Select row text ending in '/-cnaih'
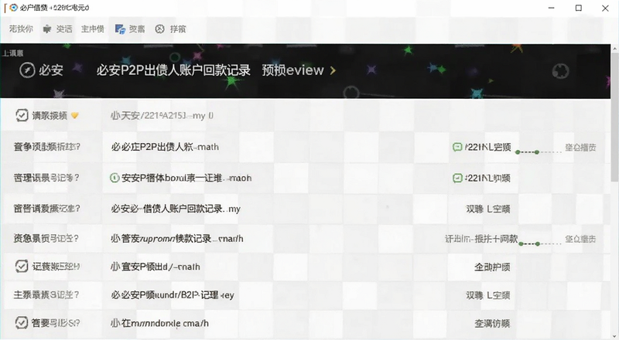 [156, 267]
